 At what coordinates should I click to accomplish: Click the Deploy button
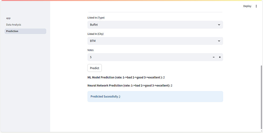pyautogui.click(x=247, y=6)
